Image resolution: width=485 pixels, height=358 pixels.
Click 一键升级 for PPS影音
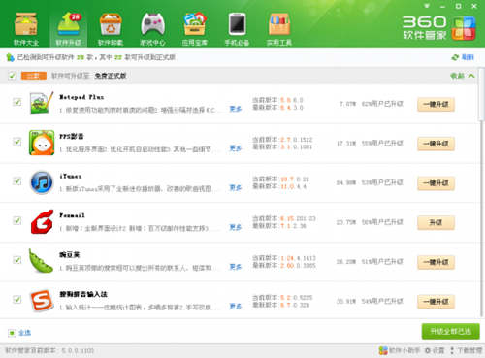[x=436, y=144]
